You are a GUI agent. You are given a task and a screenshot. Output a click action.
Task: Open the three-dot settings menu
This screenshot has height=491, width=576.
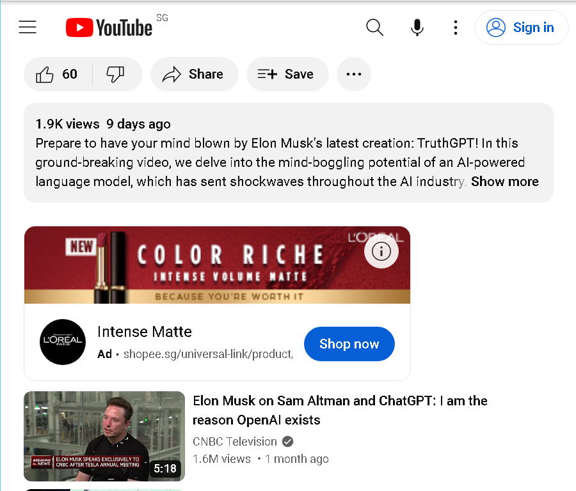tap(456, 27)
